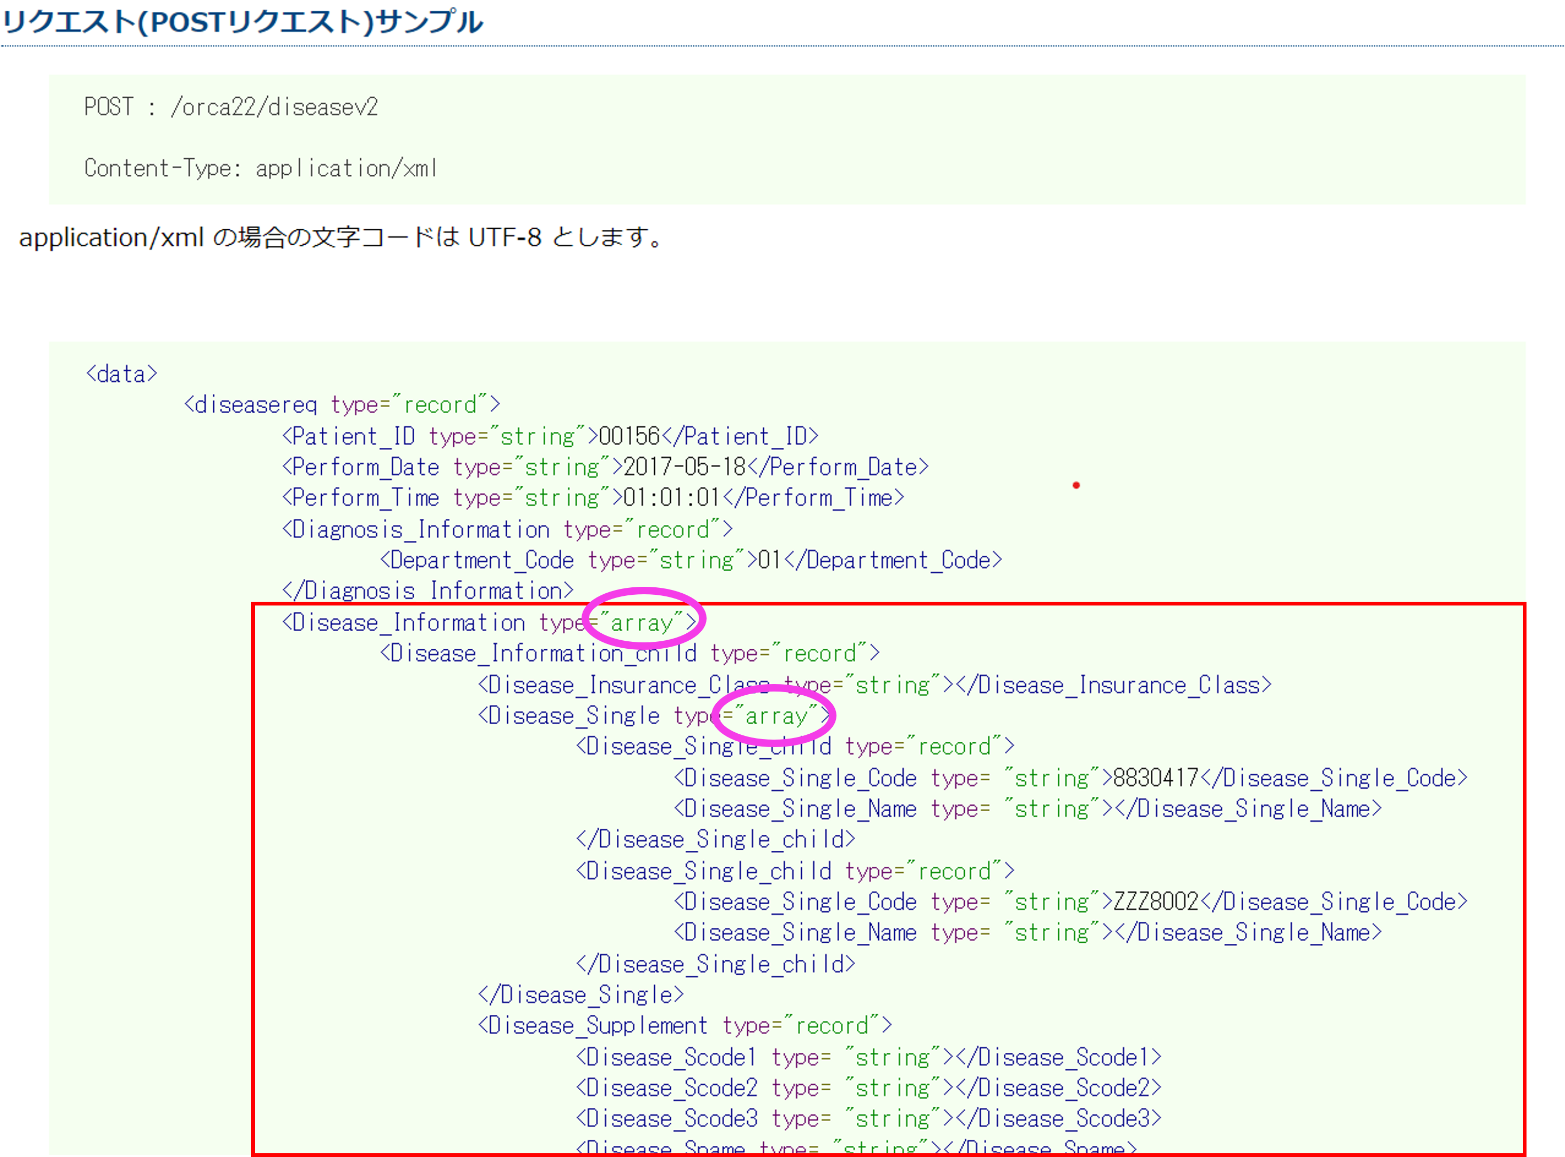Screen dimensions: 1565x1157
Task: Click circled array type on Disease_Information
Action: click(642, 622)
